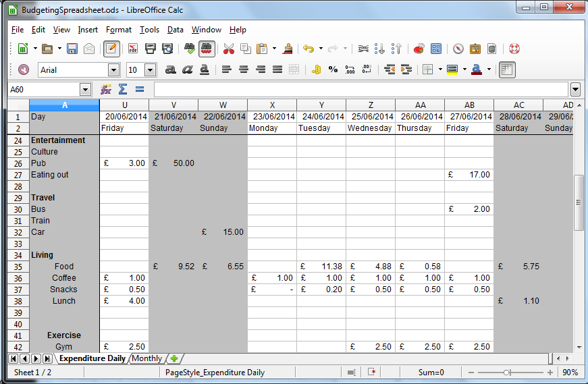Click the Open file folder icon
588x384 pixels.
(47, 49)
